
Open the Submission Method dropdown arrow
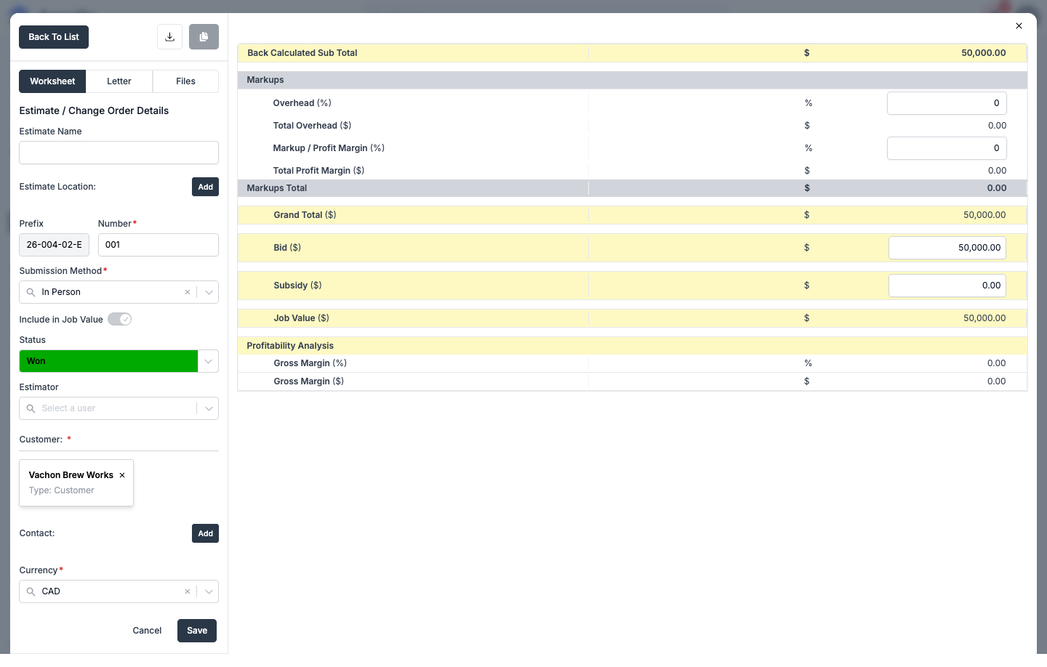(209, 292)
